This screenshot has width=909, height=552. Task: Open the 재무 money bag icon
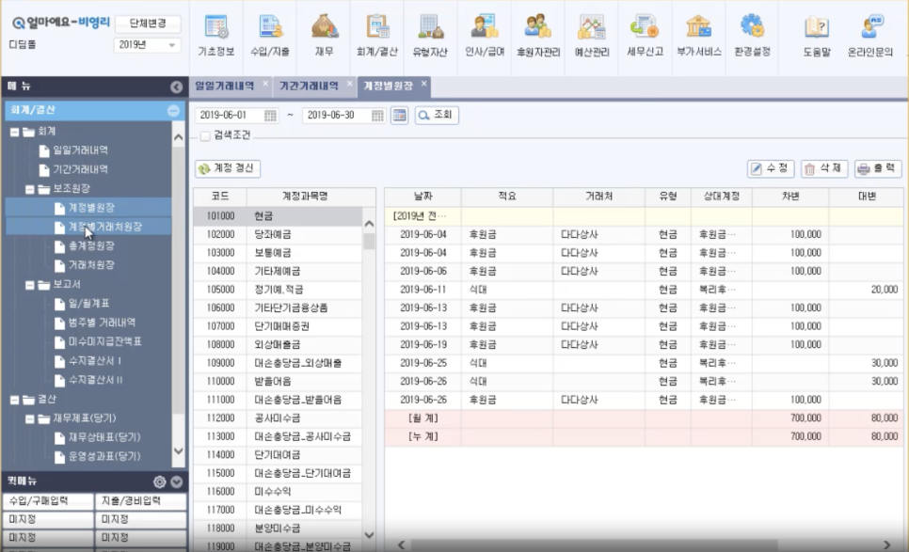tap(324, 36)
